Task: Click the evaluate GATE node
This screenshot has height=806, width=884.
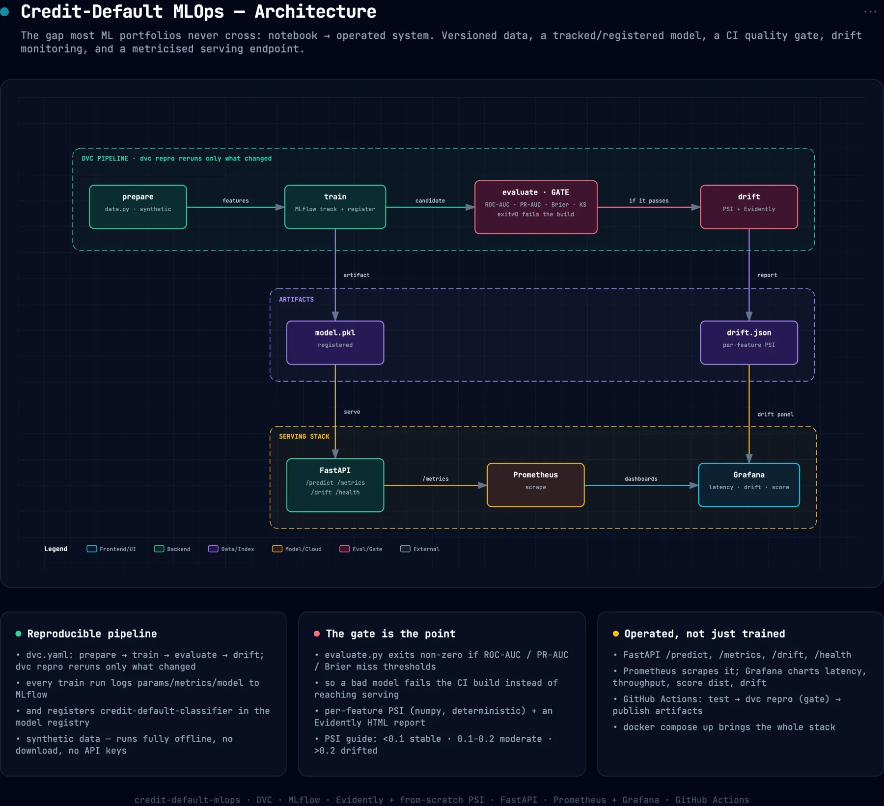Action: click(x=536, y=207)
